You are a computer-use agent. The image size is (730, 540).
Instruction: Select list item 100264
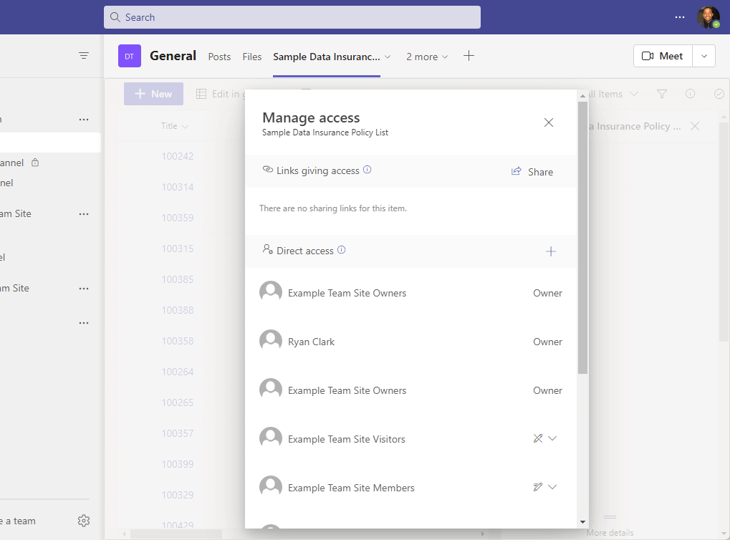tap(178, 372)
